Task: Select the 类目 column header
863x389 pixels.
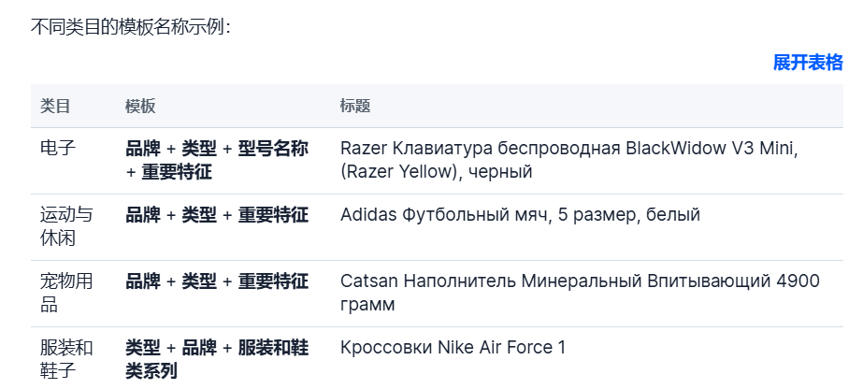Action: (x=55, y=107)
